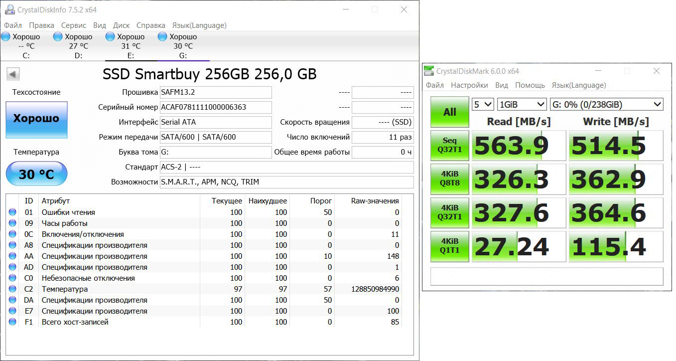The width and height of the screenshot is (676, 361).
Task: Start the Seq Q32T1 benchmark
Action: click(450, 146)
